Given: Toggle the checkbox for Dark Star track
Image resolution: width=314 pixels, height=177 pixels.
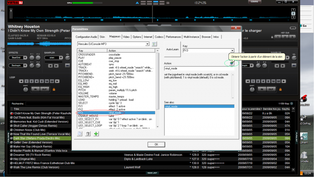Looking at the screenshot, I should pos(11,138).
